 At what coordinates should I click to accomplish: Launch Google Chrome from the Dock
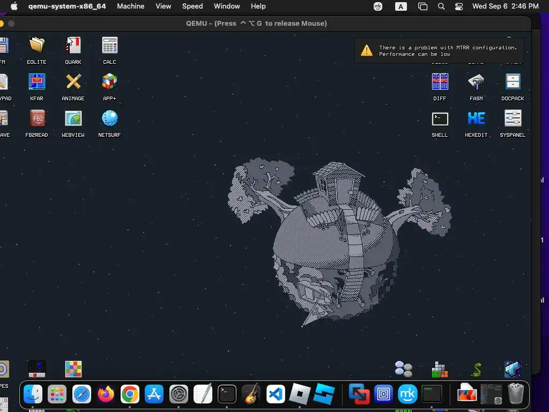coord(130,394)
